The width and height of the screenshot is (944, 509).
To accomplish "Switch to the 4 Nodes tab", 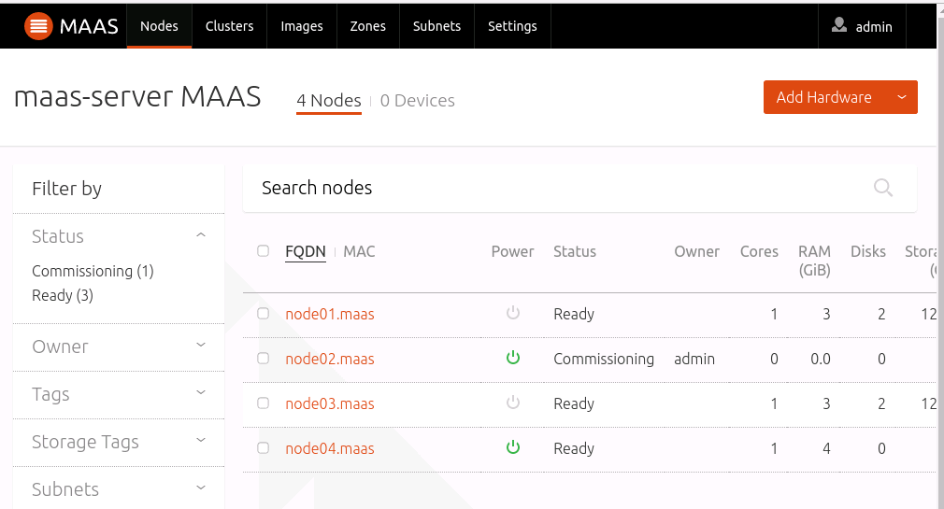I will [329, 101].
